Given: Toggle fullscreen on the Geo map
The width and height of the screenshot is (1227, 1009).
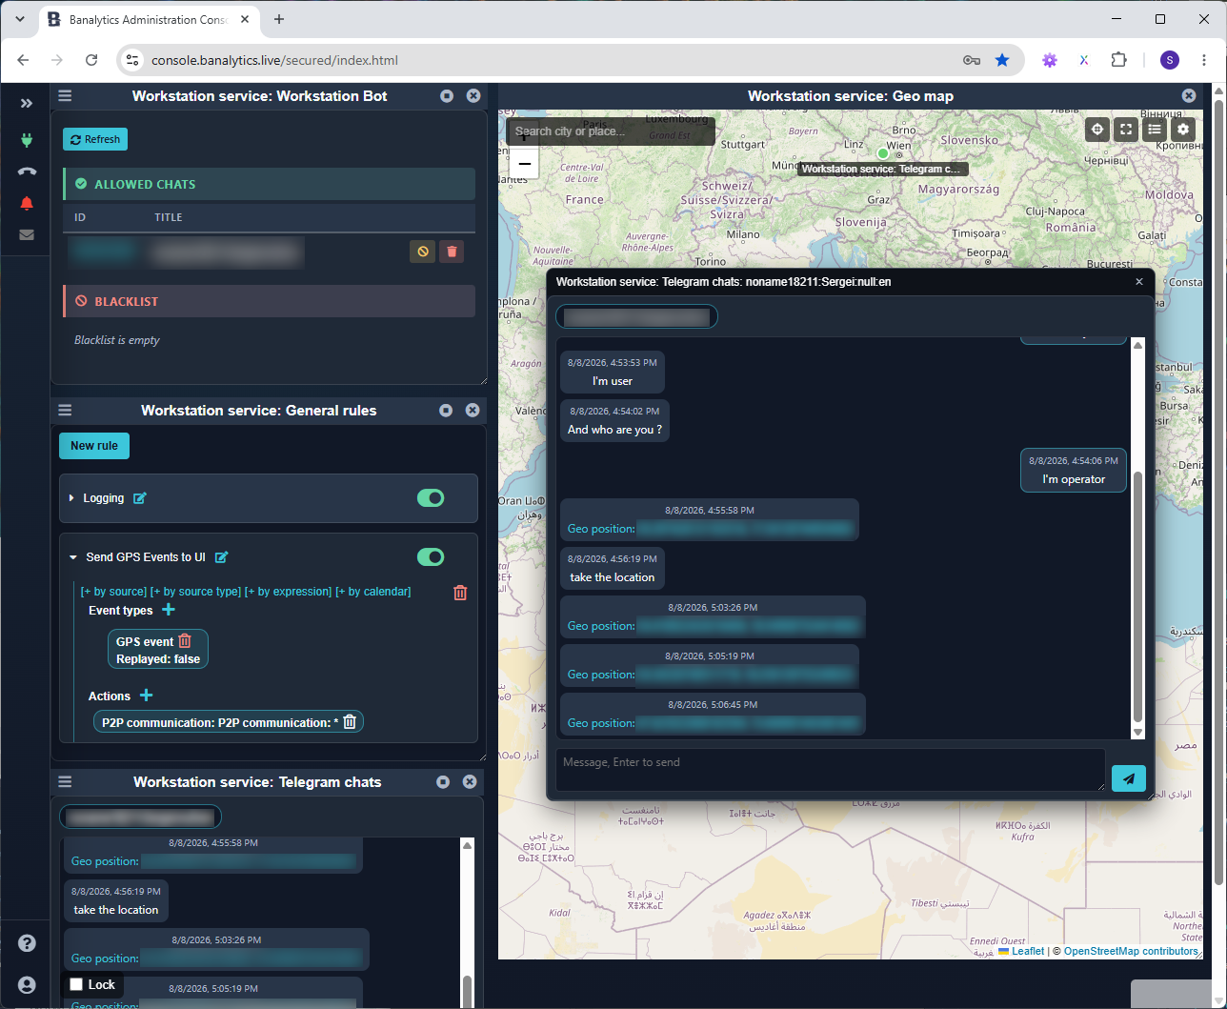Looking at the screenshot, I should (x=1126, y=130).
